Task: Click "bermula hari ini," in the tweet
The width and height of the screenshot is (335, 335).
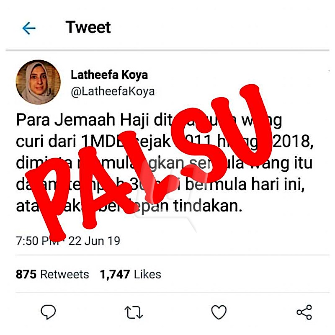Action: click(245, 185)
